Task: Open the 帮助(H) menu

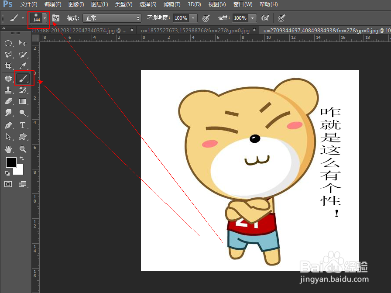Action: [268, 4]
